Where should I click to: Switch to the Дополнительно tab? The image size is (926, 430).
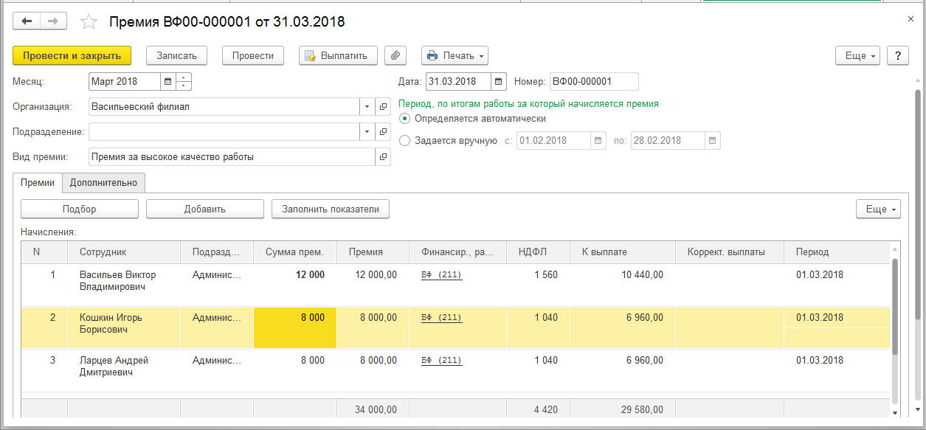click(x=103, y=182)
